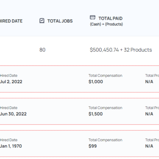Click the $99 total compensation value
159x159 pixels.
(x=93, y=146)
